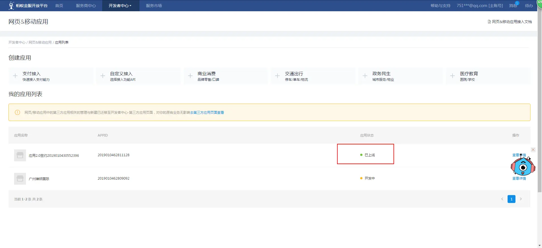
Task: Select APPID 2019010462809092
Action: [x=113, y=178]
